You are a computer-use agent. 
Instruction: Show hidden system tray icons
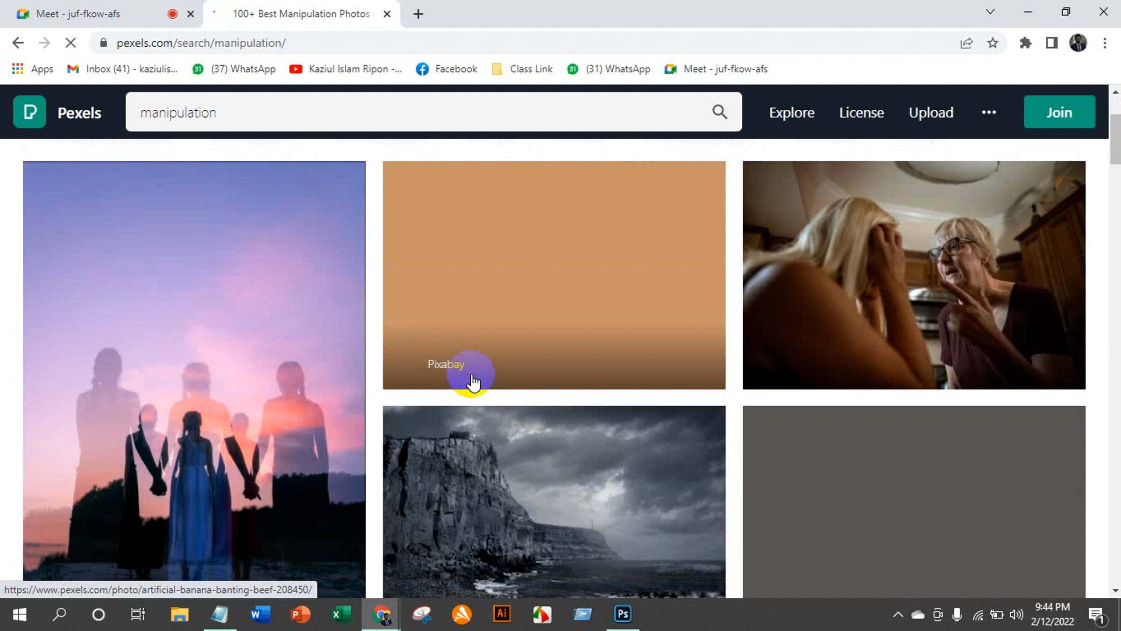click(x=898, y=615)
